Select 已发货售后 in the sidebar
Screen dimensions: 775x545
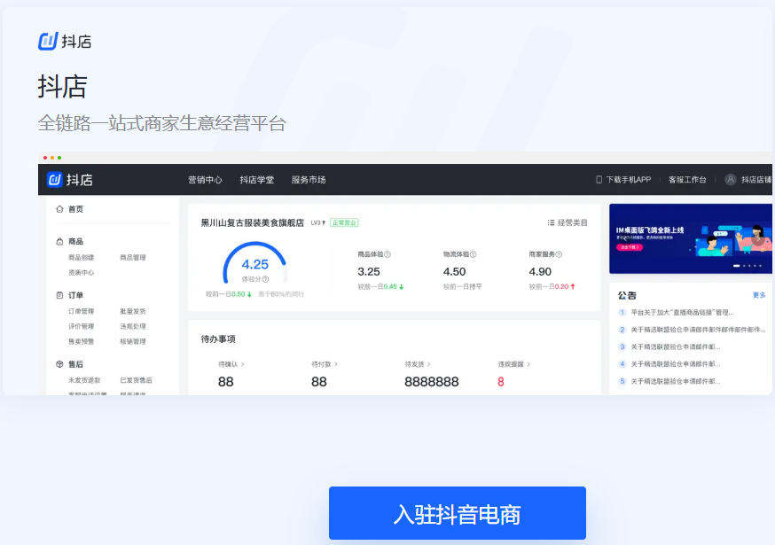point(137,380)
